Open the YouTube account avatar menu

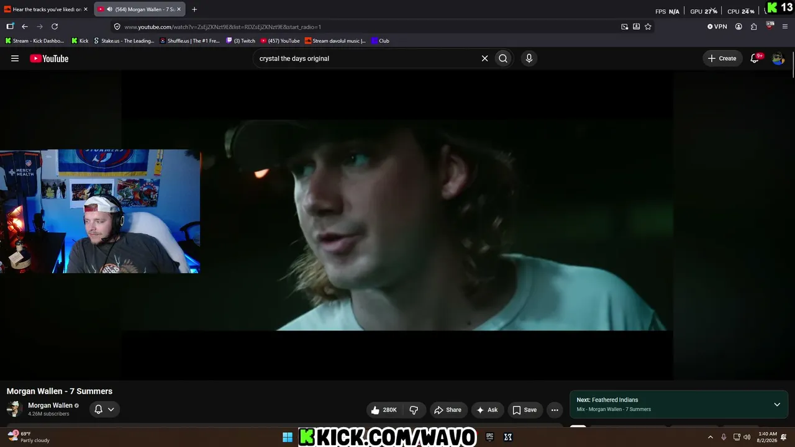point(778,58)
